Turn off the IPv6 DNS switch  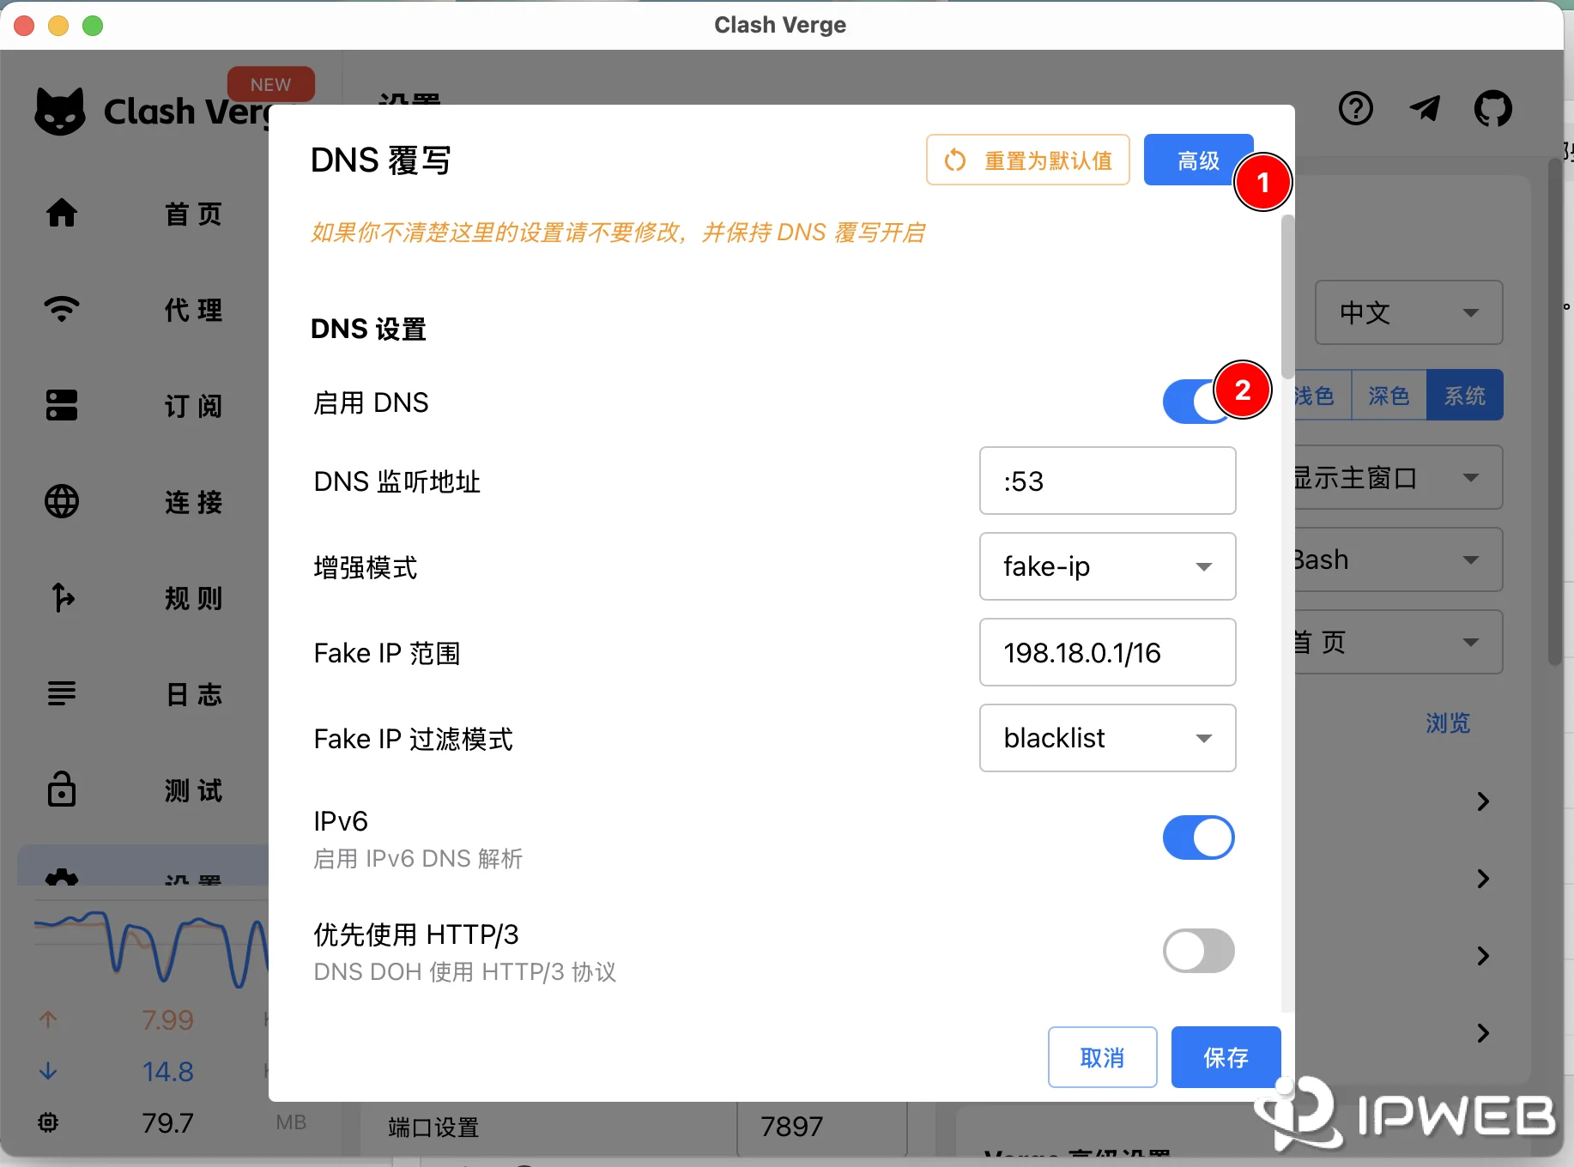pyautogui.click(x=1198, y=837)
